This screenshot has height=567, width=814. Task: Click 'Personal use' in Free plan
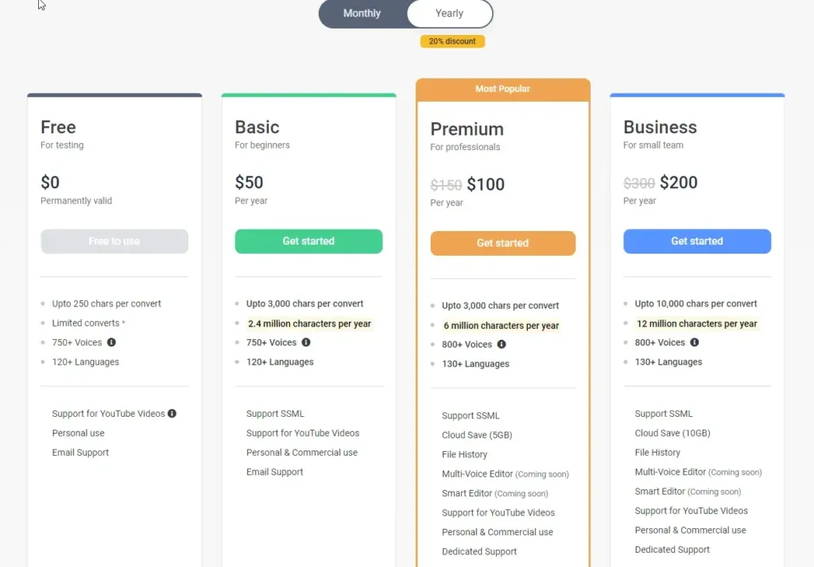pos(78,433)
